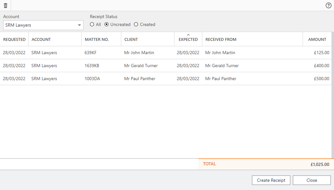Sort by the Matter No. column header
This screenshot has width=334, height=190.
pos(97,39)
